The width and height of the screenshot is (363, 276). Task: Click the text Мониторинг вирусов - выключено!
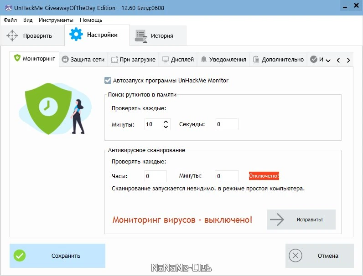[182, 220]
